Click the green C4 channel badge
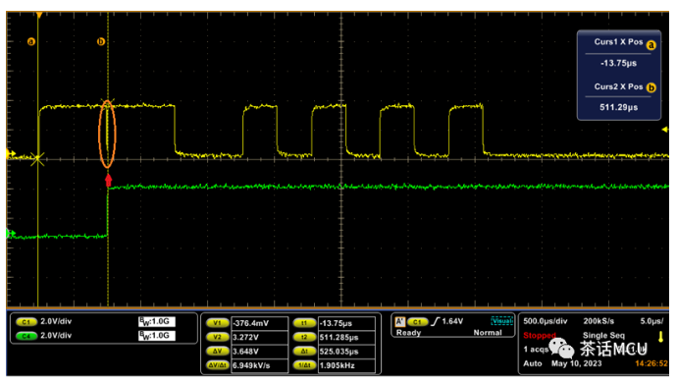677x382 pixels. point(26,336)
